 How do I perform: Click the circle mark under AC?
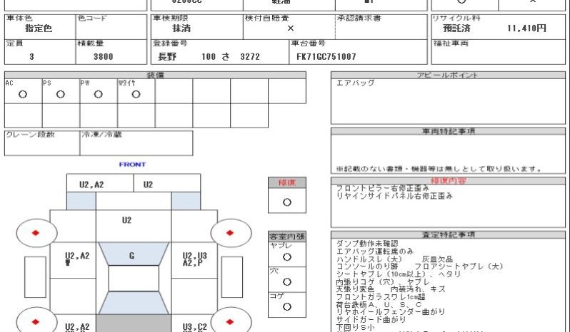point(23,94)
